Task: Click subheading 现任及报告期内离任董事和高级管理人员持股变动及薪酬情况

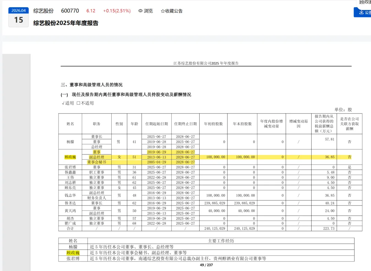Action: pos(131,95)
